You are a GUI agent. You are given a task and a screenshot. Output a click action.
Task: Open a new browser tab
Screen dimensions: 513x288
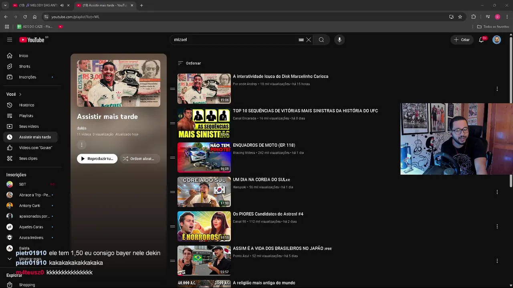click(141, 5)
